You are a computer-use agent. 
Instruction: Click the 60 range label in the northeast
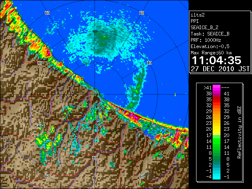pyautogui.click(x=142, y=13)
